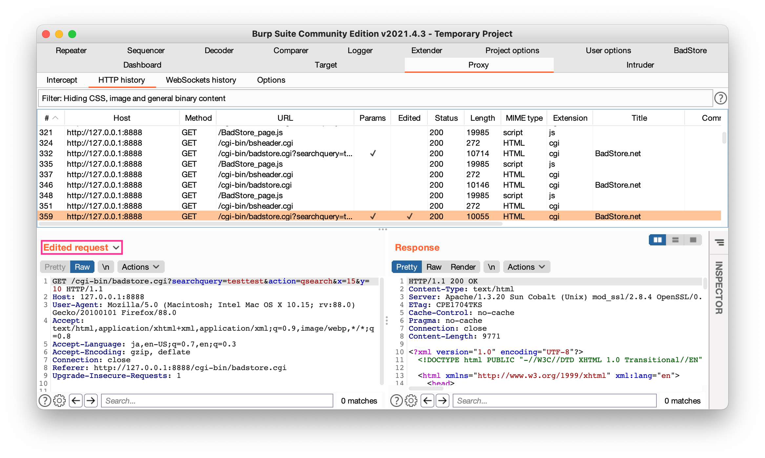Toggle request newline \n display

[x=106, y=267]
